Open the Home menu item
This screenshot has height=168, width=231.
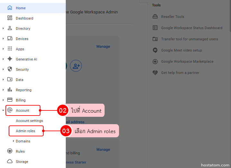[33, 8]
